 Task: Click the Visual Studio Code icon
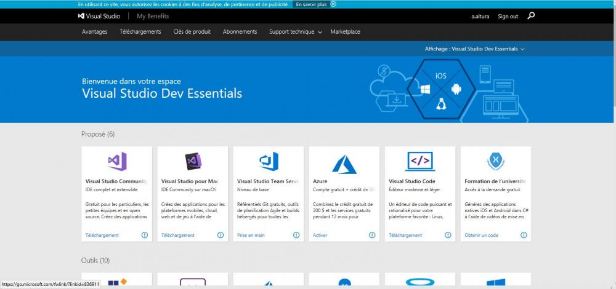click(x=420, y=162)
